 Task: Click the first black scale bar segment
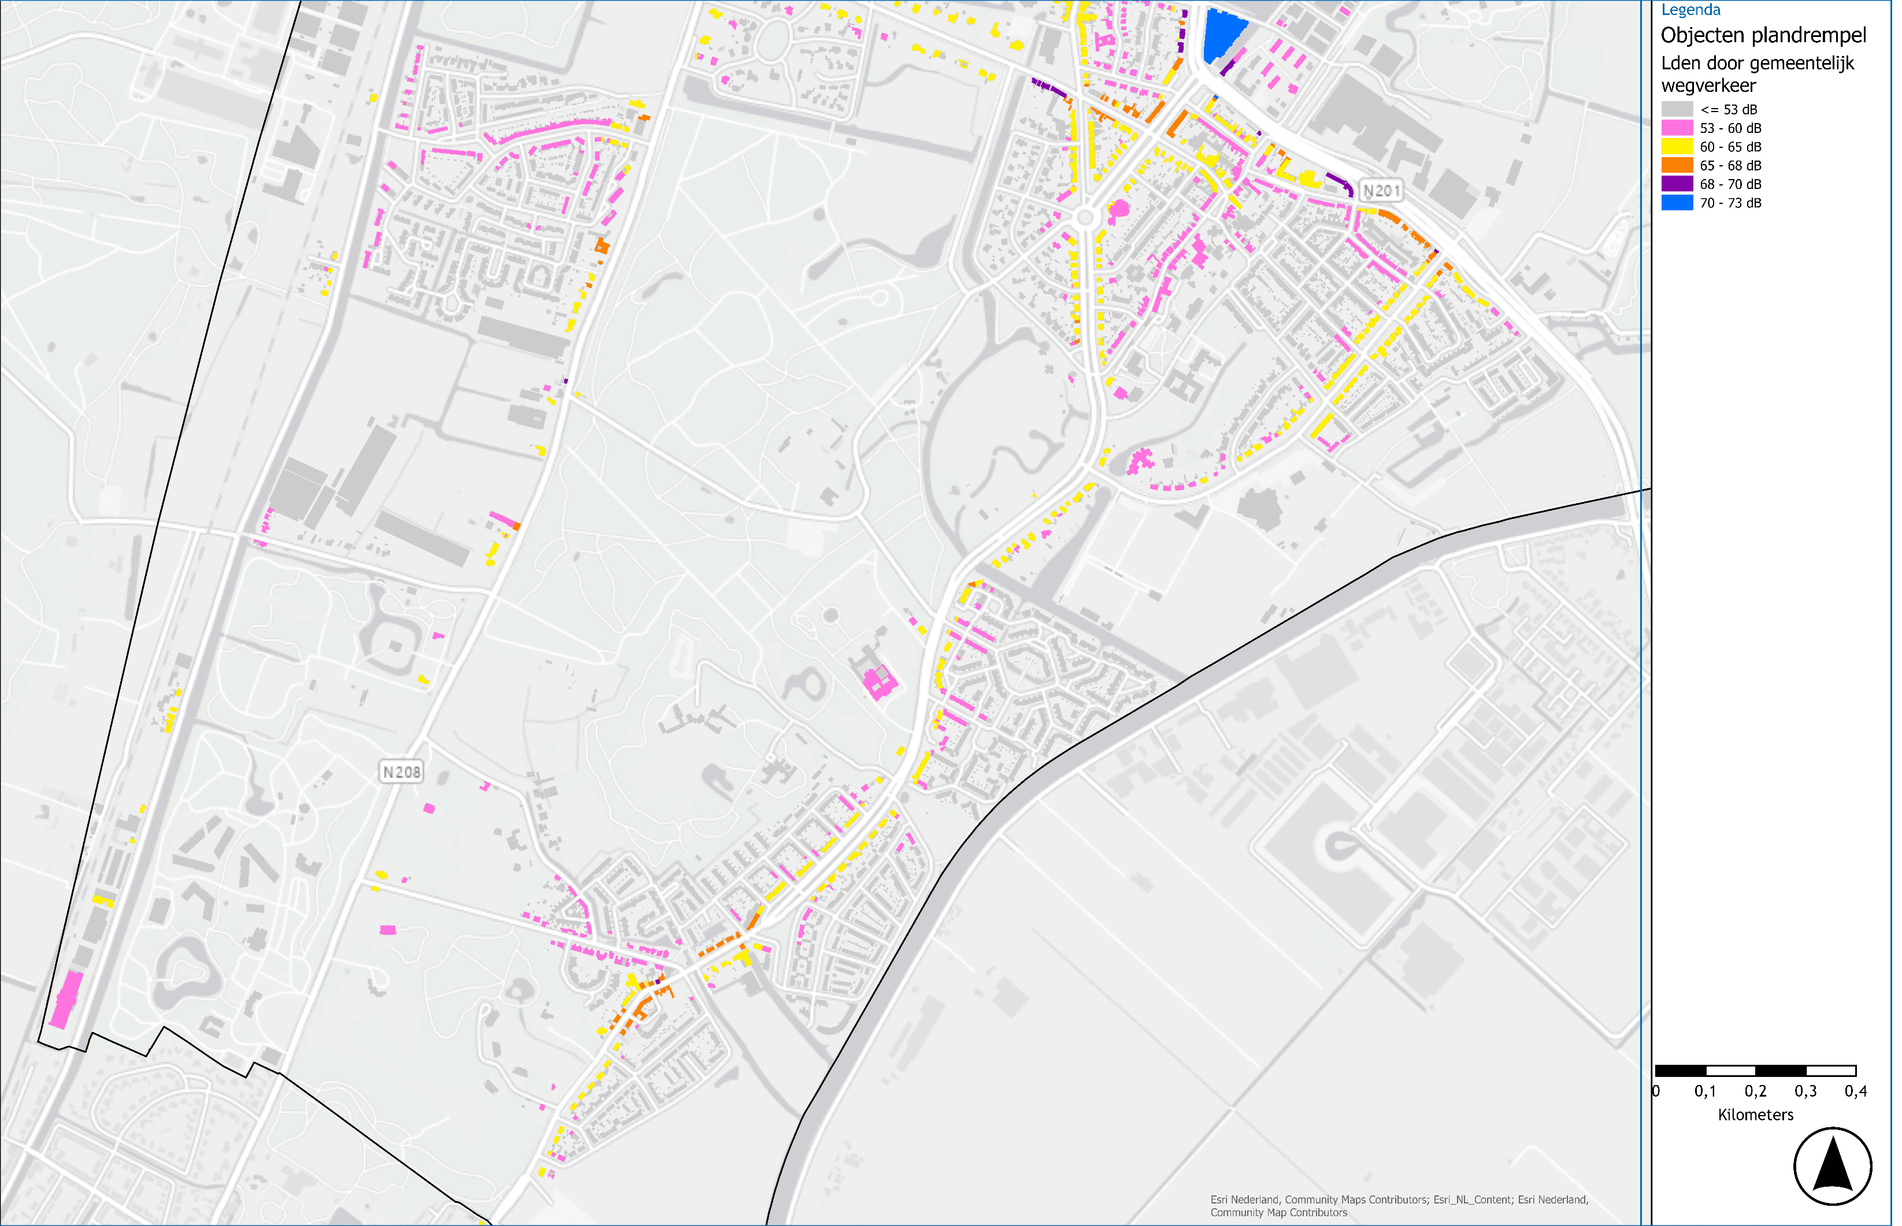(1681, 1071)
